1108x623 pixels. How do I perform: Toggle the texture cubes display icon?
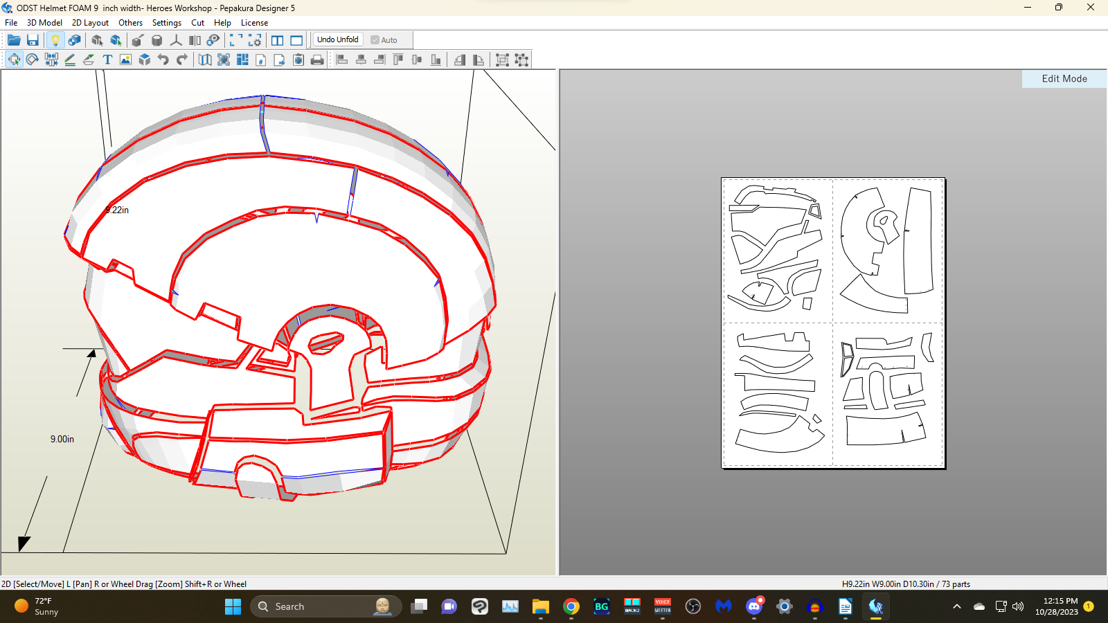74,40
